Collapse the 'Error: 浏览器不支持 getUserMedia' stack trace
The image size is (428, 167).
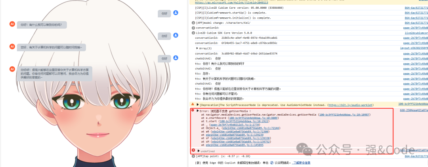click(197, 111)
